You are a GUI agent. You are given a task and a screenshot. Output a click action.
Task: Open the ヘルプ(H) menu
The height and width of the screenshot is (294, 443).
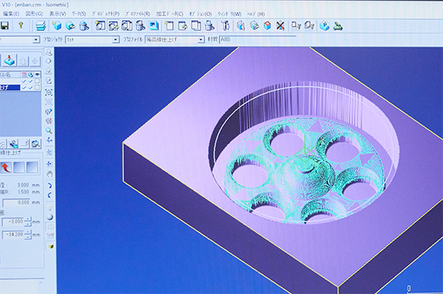(255, 14)
